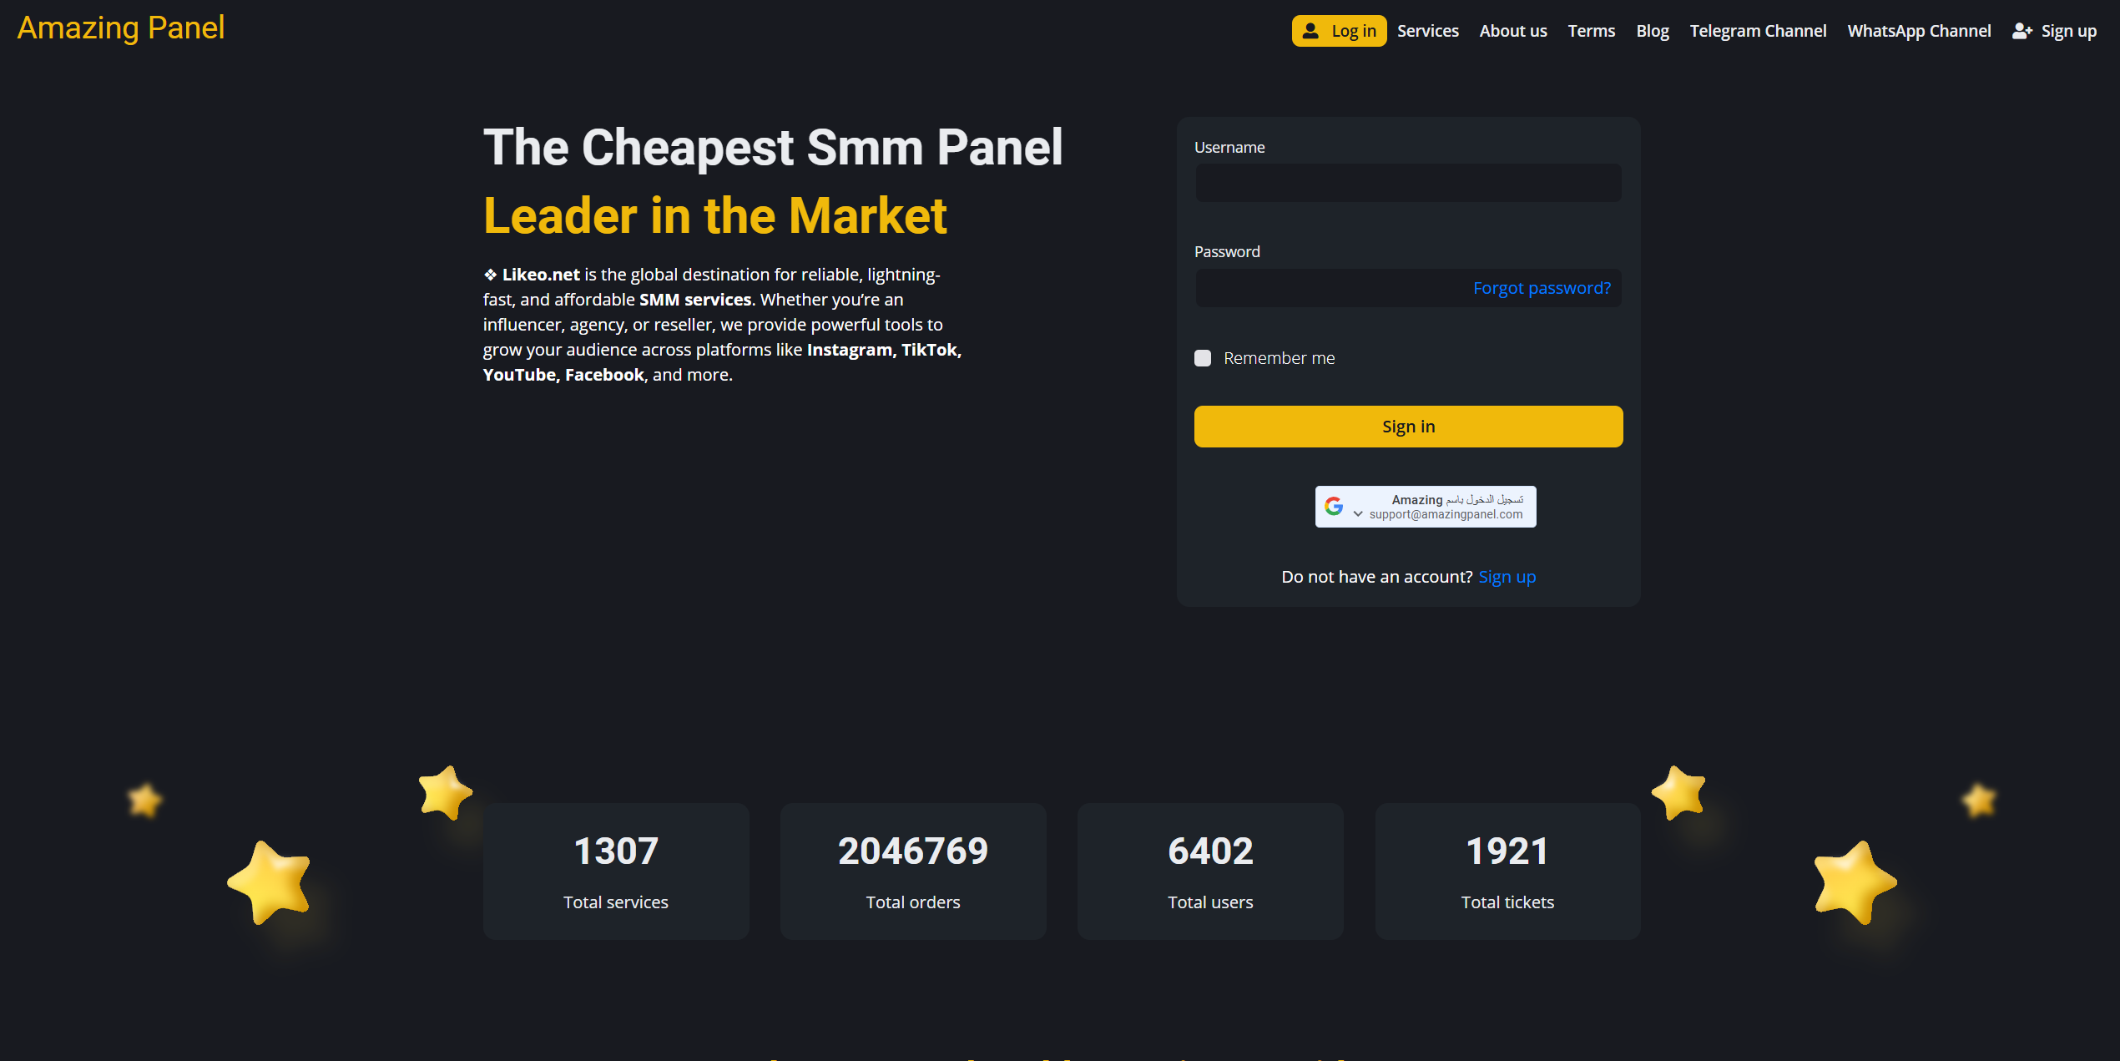2120x1061 pixels.
Task: Click star above Total services card
Action: click(445, 791)
